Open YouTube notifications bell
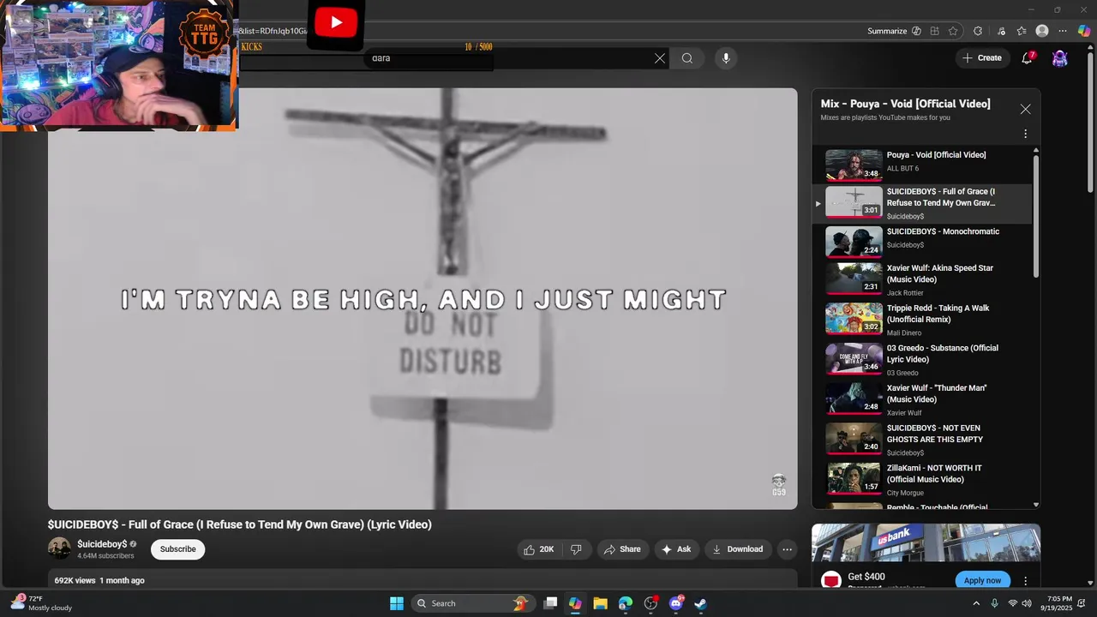The width and height of the screenshot is (1097, 617). (x=1027, y=58)
